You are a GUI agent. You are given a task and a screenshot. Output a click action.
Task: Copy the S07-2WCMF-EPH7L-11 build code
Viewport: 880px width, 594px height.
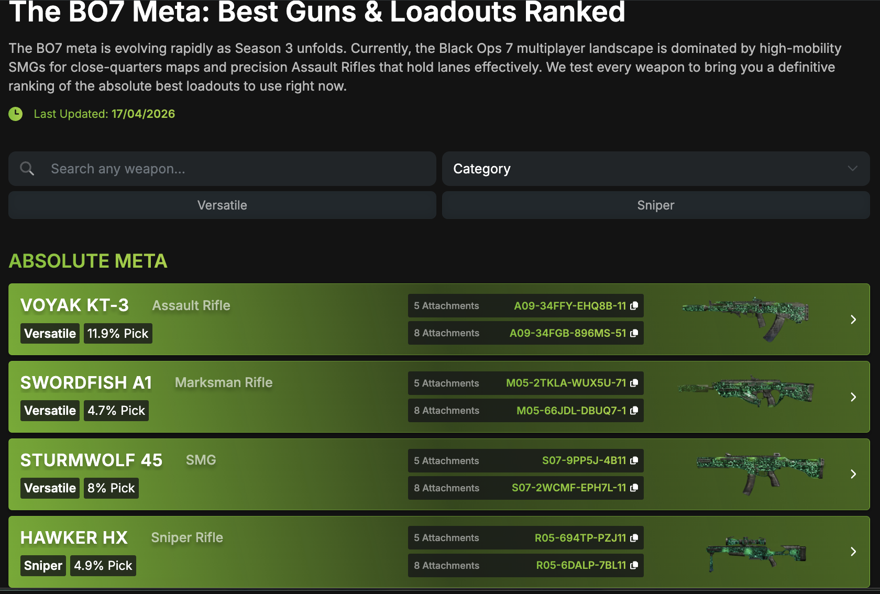[x=634, y=488]
